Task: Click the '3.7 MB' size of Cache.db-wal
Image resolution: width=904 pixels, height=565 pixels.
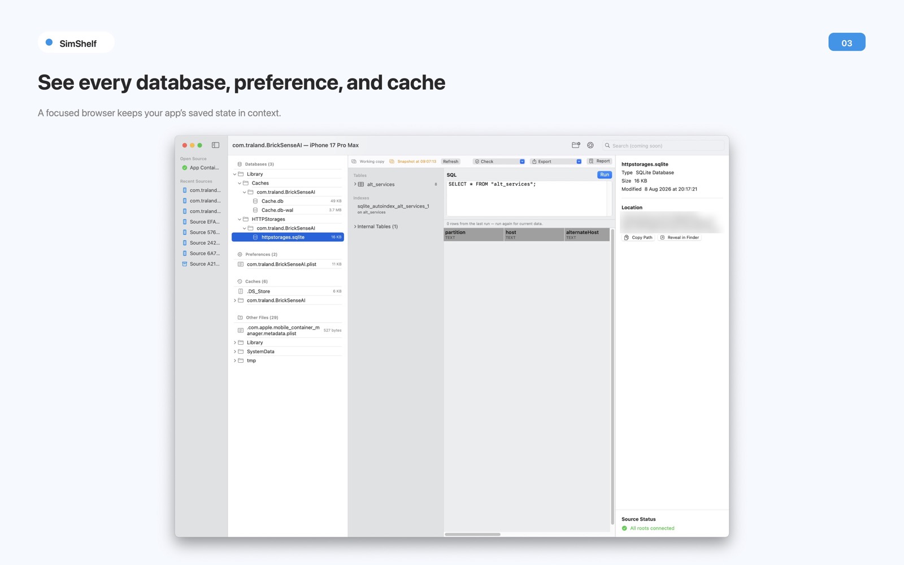Action: [335, 210]
